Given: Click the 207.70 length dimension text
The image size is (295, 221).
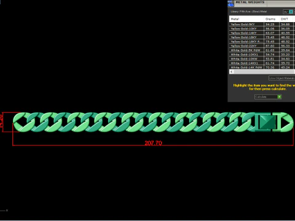Looking at the screenshot, I should tap(153, 143).
